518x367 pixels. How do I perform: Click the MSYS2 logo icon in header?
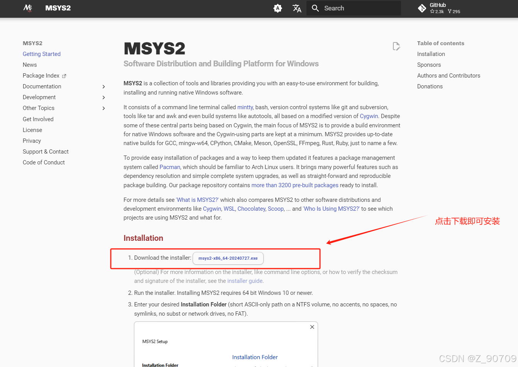28,8
